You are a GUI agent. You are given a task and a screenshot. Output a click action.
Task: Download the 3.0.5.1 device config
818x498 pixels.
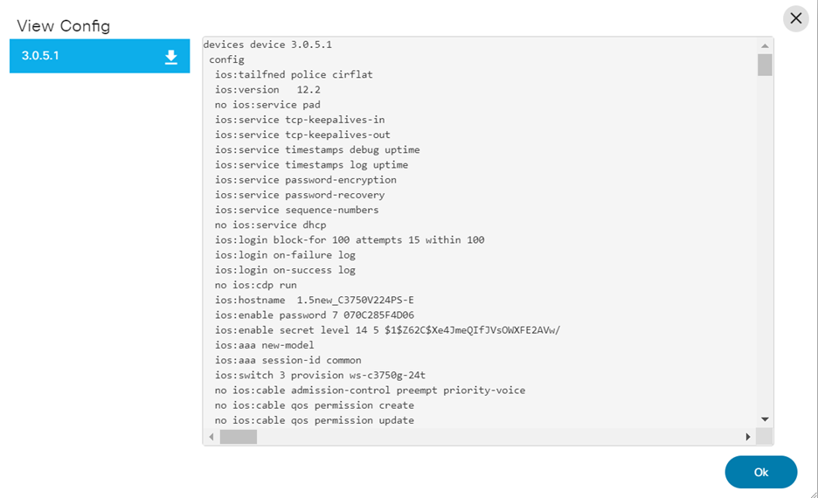[x=171, y=57]
